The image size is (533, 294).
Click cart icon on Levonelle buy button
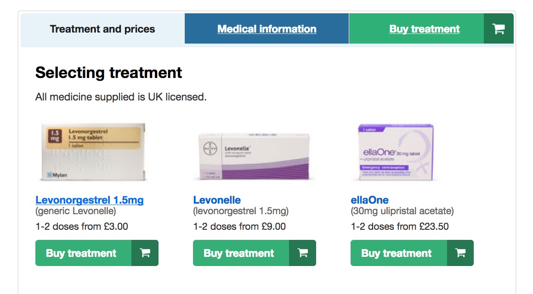302,253
